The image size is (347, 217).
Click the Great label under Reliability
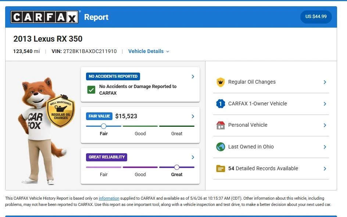tap(176, 174)
